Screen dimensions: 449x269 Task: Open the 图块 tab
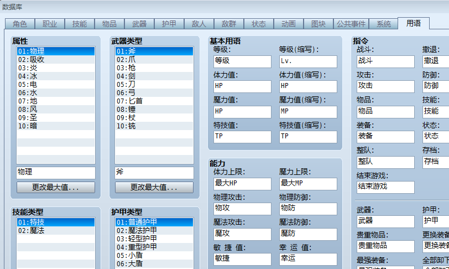(x=319, y=24)
